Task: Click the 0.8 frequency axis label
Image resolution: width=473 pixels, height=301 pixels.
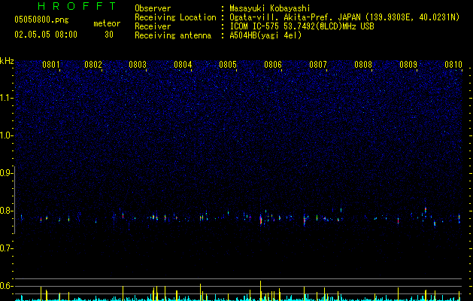Action: (6, 211)
